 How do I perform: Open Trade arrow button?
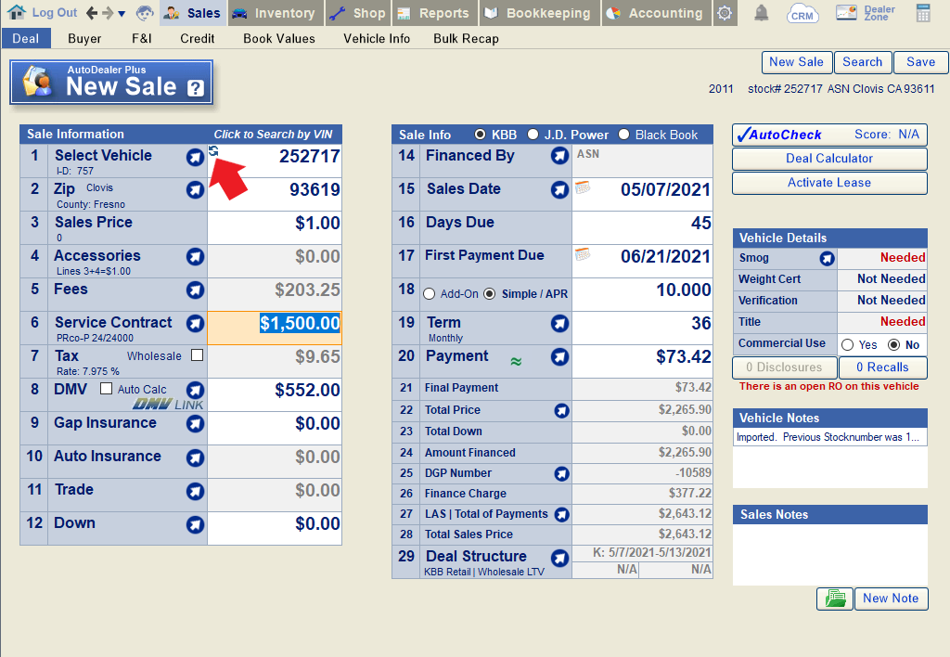click(195, 491)
